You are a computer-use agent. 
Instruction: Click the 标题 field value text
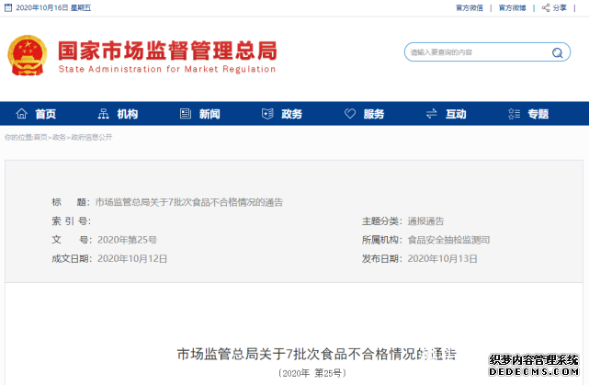point(189,202)
